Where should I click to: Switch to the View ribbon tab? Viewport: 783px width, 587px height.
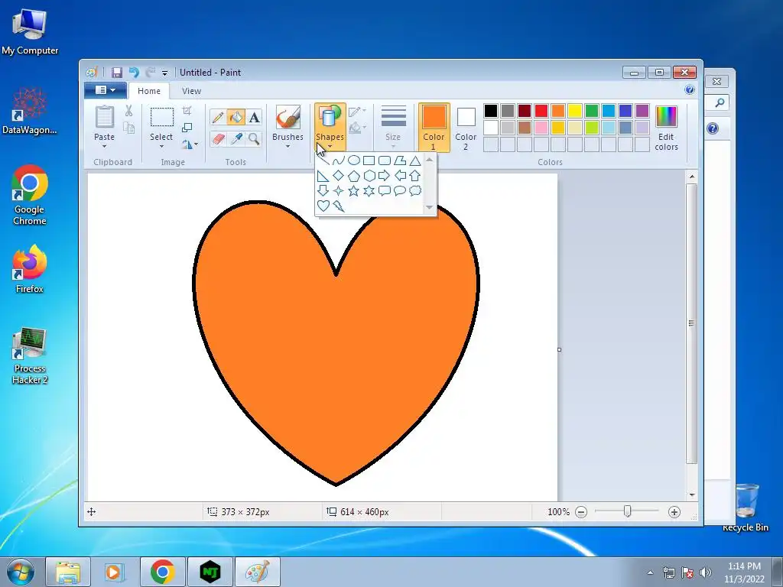[191, 91]
